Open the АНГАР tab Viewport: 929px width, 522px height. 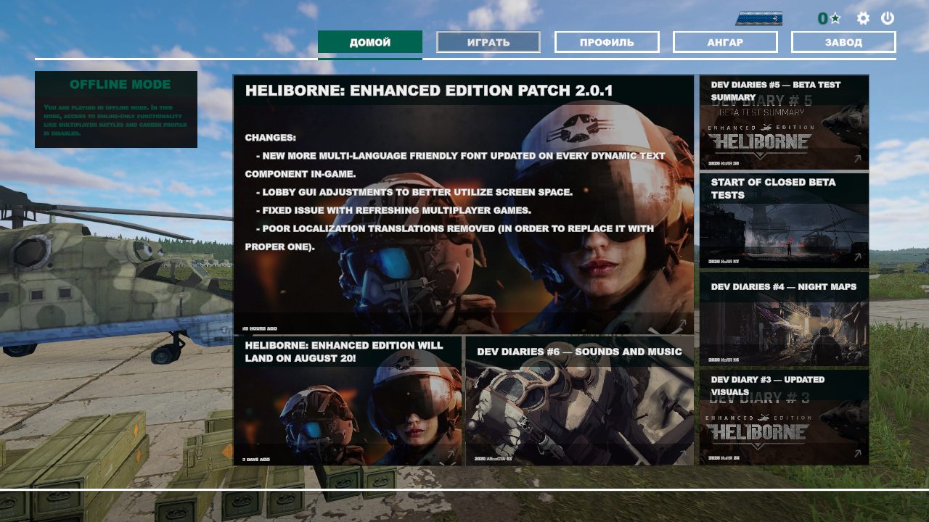726,41
